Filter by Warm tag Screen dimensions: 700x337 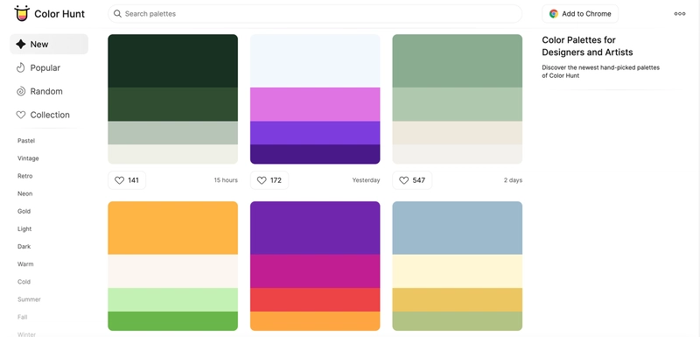click(x=25, y=264)
